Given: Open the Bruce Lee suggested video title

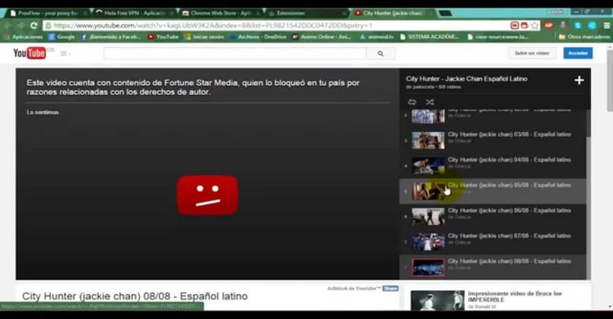Looking at the screenshot, I should [x=514, y=296].
